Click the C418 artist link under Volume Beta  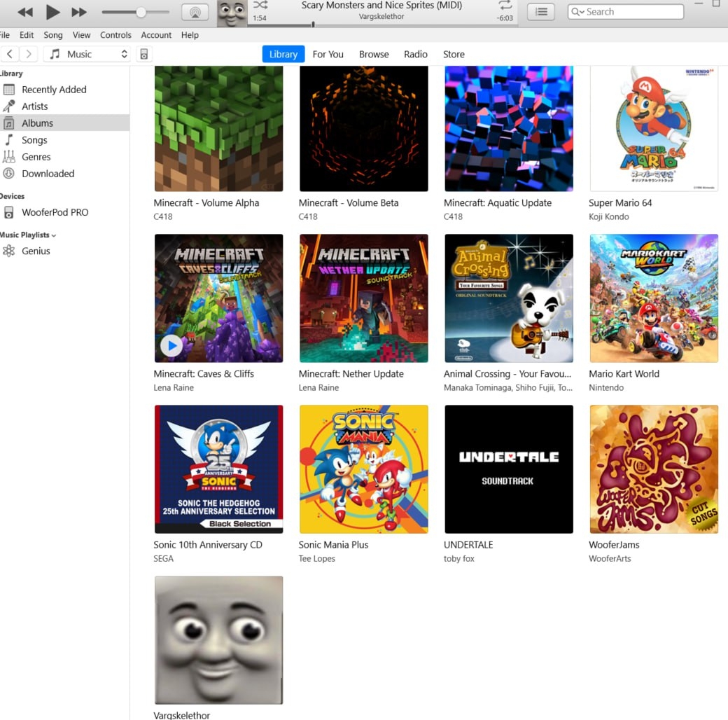308,216
